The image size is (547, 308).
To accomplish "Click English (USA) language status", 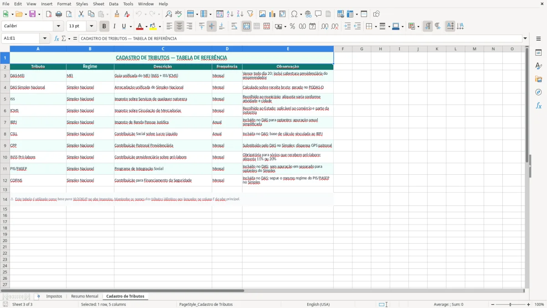I will click(318, 304).
